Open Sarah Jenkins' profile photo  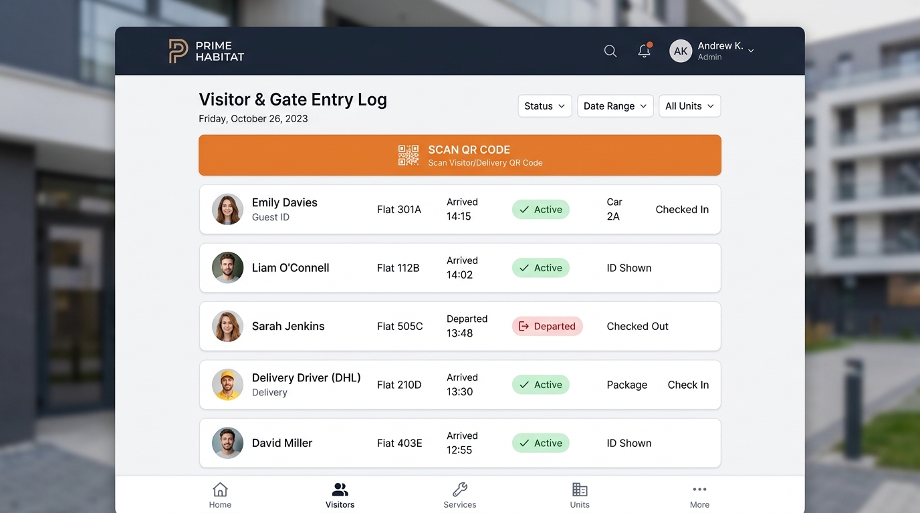click(x=227, y=326)
